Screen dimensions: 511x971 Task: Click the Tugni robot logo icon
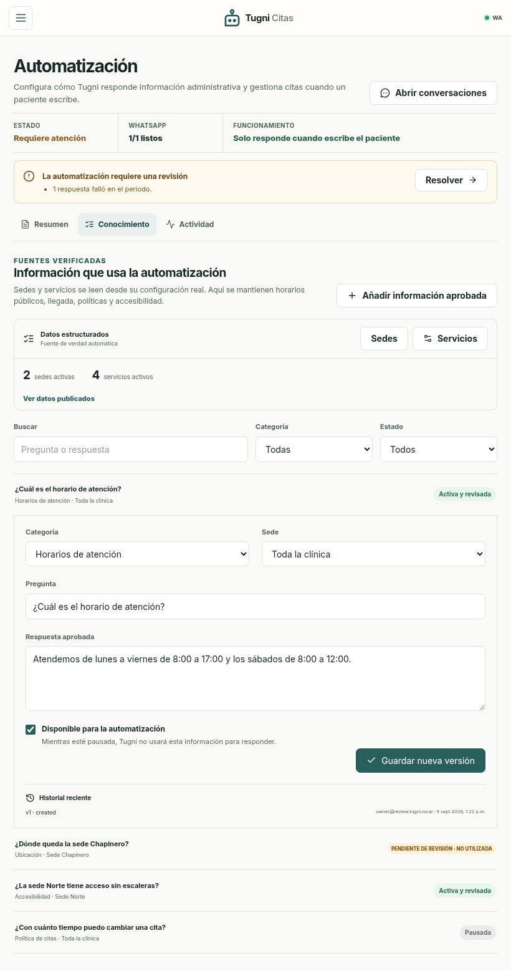point(232,18)
